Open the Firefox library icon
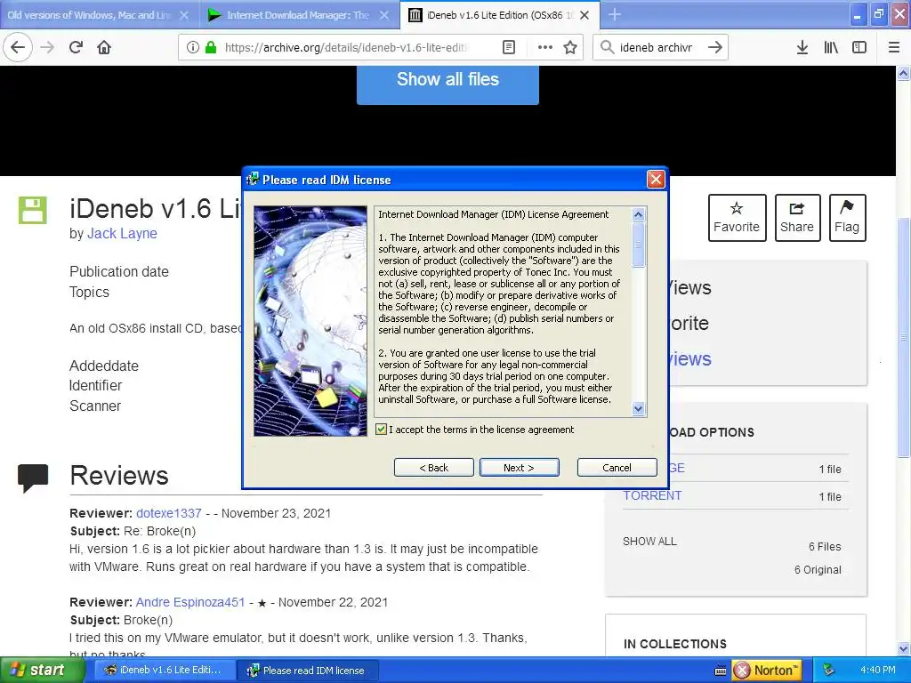Image resolution: width=911 pixels, height=683 pixels. tap(831, 47)
